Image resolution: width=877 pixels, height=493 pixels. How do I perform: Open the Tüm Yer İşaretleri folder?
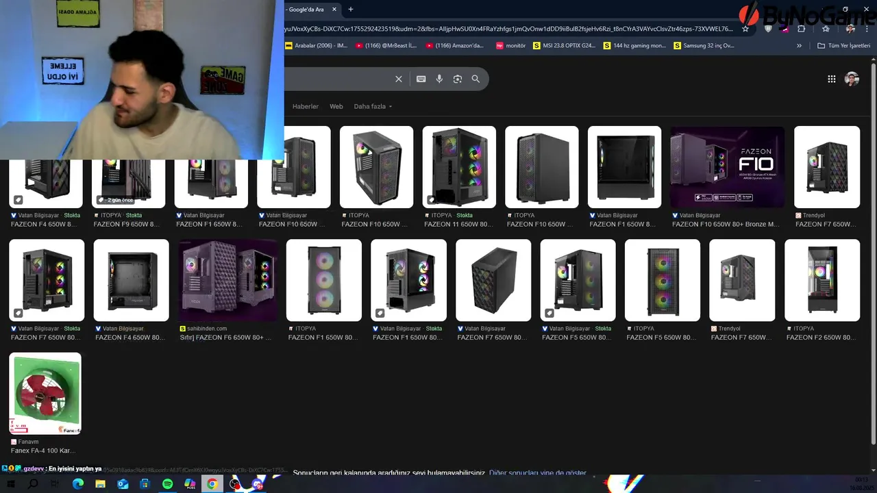point(844,46)
